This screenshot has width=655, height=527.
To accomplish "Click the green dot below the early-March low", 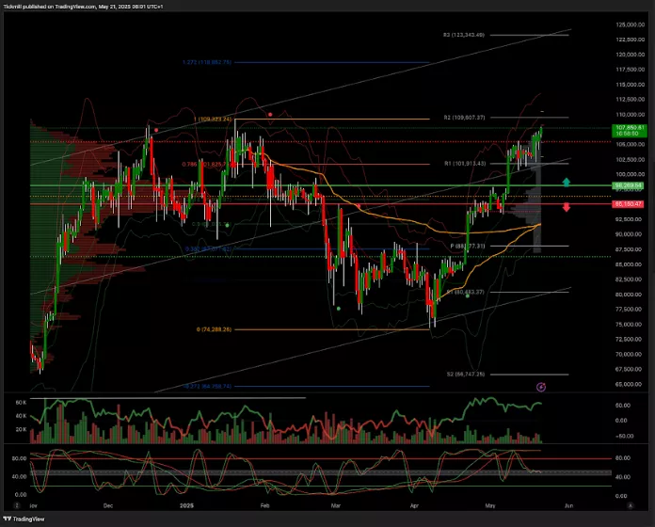I will tap(337, 307).
